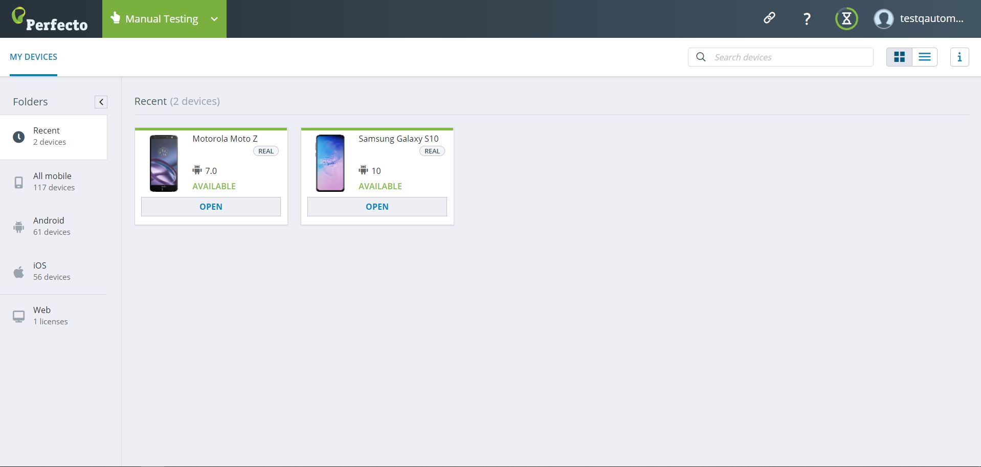Click the Android icon beside version 7.0
Viewport: 981px width, 467px height.
coord(197,170)
